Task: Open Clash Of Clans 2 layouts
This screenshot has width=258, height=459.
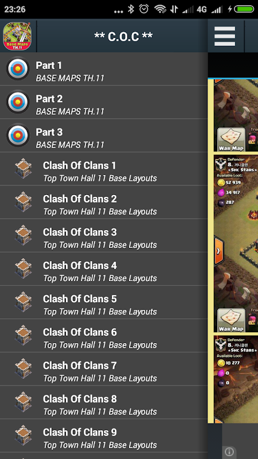Action: click(x=104, y=203)
